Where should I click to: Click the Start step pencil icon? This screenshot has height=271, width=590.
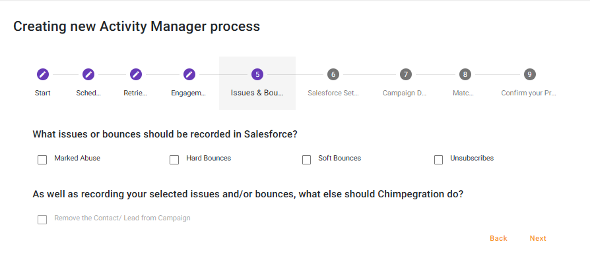click(43, 74)
